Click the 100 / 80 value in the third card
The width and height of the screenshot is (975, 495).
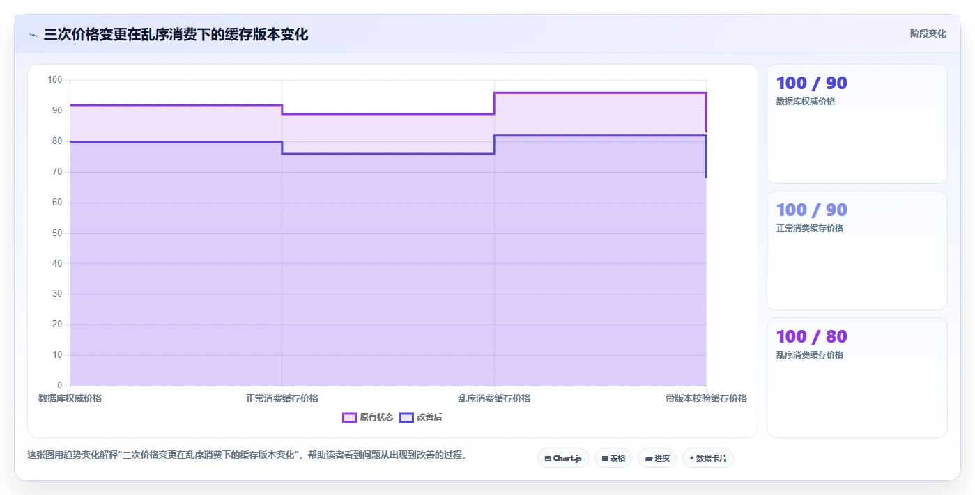(812, 336)
